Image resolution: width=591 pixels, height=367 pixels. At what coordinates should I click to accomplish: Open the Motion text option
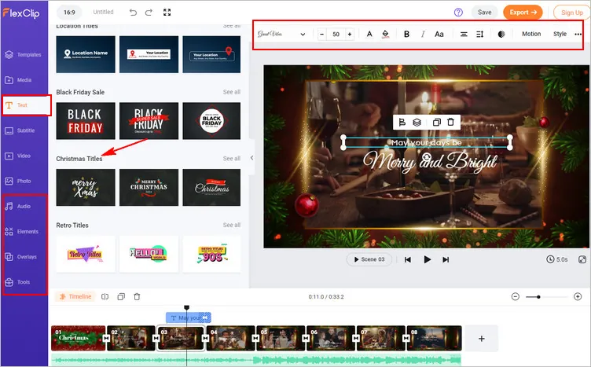[531, 34]
